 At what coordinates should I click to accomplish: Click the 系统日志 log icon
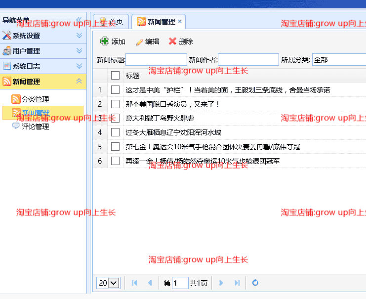[x=7, y=66]
